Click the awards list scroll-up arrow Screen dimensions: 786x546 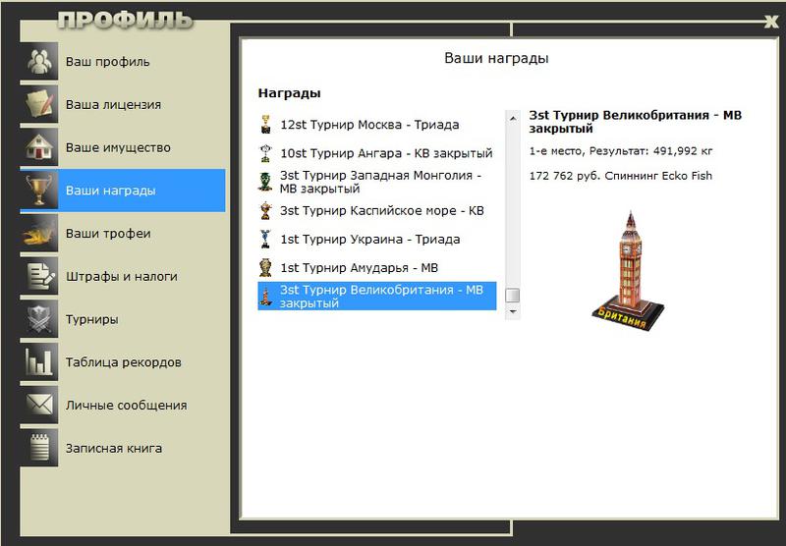coord(512,118)
